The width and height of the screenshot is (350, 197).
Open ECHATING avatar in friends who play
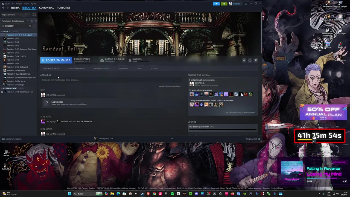click(192, 84)
